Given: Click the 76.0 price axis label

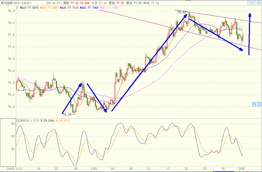Looking at the screenshot, I should 11,71.
